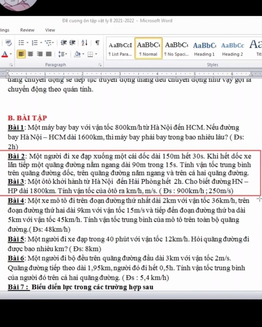262x327 pixels.
Task: Open the Font Color dropdown arrow
Action: tap(11, 54)
